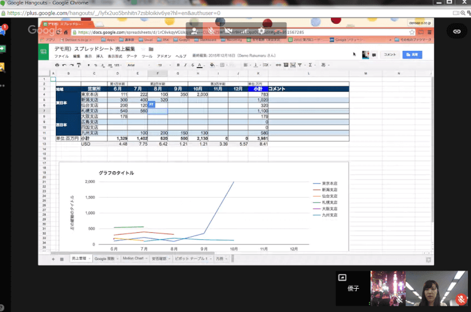Add a new sheet with the plus icon

53,259
